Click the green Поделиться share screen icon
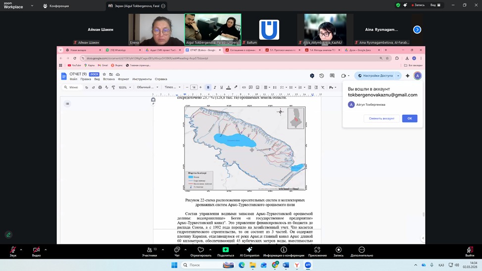This screenshot has width=482, height=271. 225,250
